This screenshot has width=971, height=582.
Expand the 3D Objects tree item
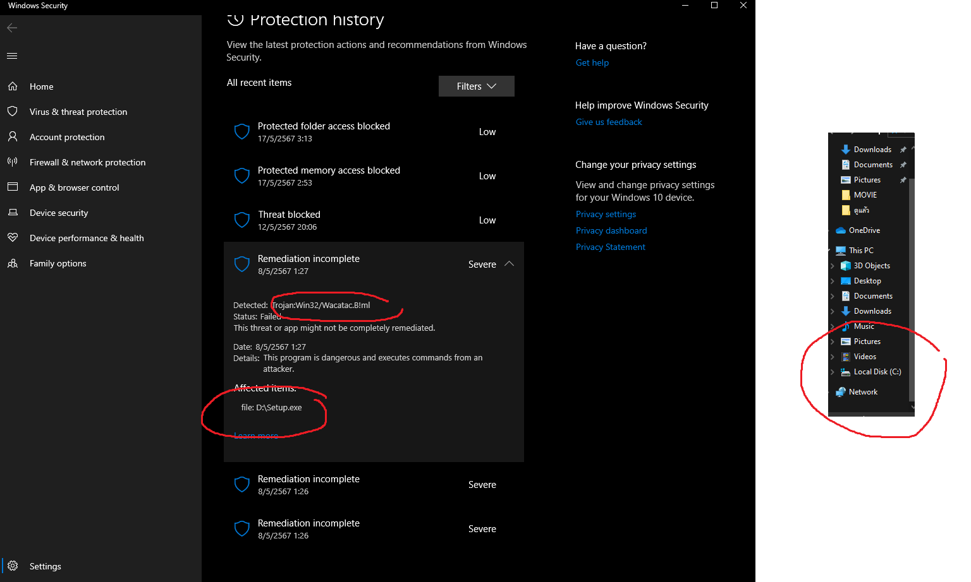pos(833,266)
